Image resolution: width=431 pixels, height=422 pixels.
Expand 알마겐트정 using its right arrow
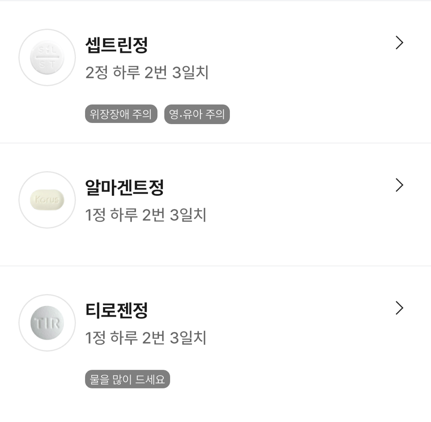399,185
